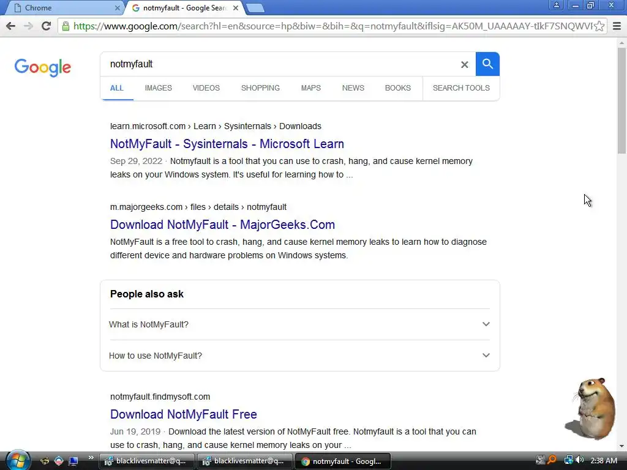Click the address bar URL
Screen dimensions: 627x470
332,26
